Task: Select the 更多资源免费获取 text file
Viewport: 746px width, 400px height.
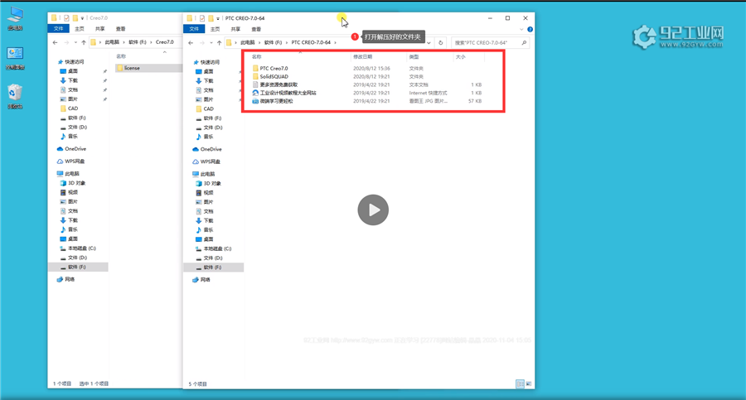Action: click(x=274, y=84)
